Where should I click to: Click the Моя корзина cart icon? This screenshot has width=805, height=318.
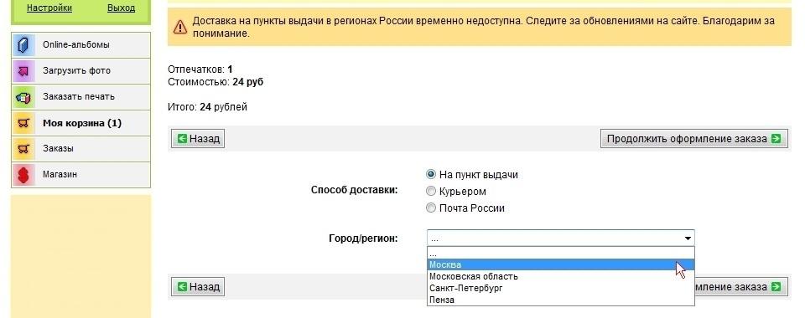tap(23, 123)
